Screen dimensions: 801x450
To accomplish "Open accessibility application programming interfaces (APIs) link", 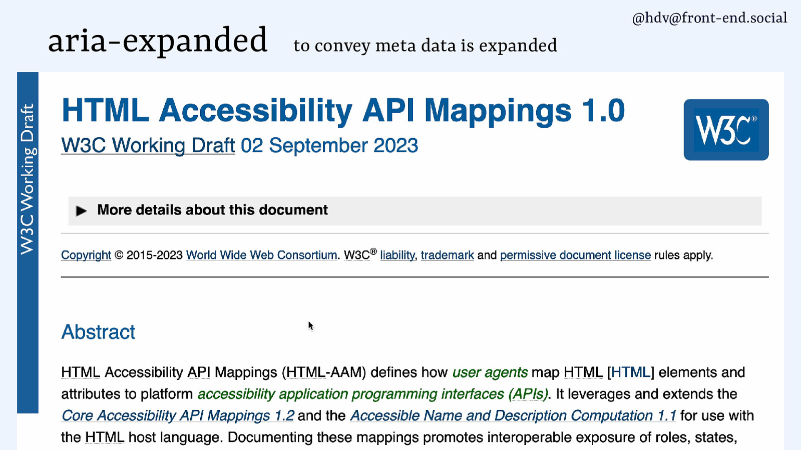I will [x=372, y=394].
